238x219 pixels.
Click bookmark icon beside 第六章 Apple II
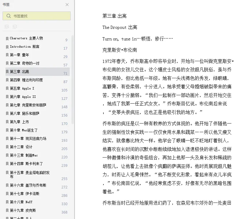coord(7,97)
